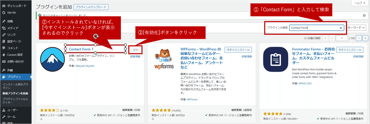
Task: Click Contact Form 7's star rating
Action: tap(49, 110)
